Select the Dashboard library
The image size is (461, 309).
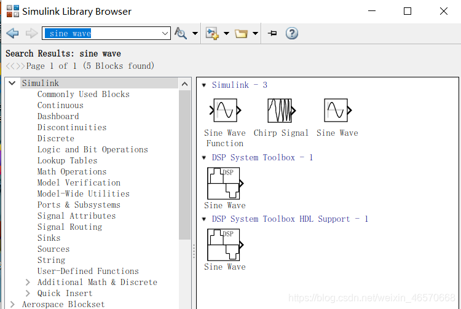pos(58,116)
